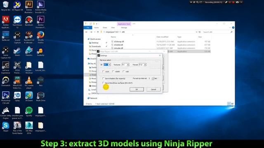
Task: Open Rise of the Tomb Raider icon
Action: [x=17, y=128]
